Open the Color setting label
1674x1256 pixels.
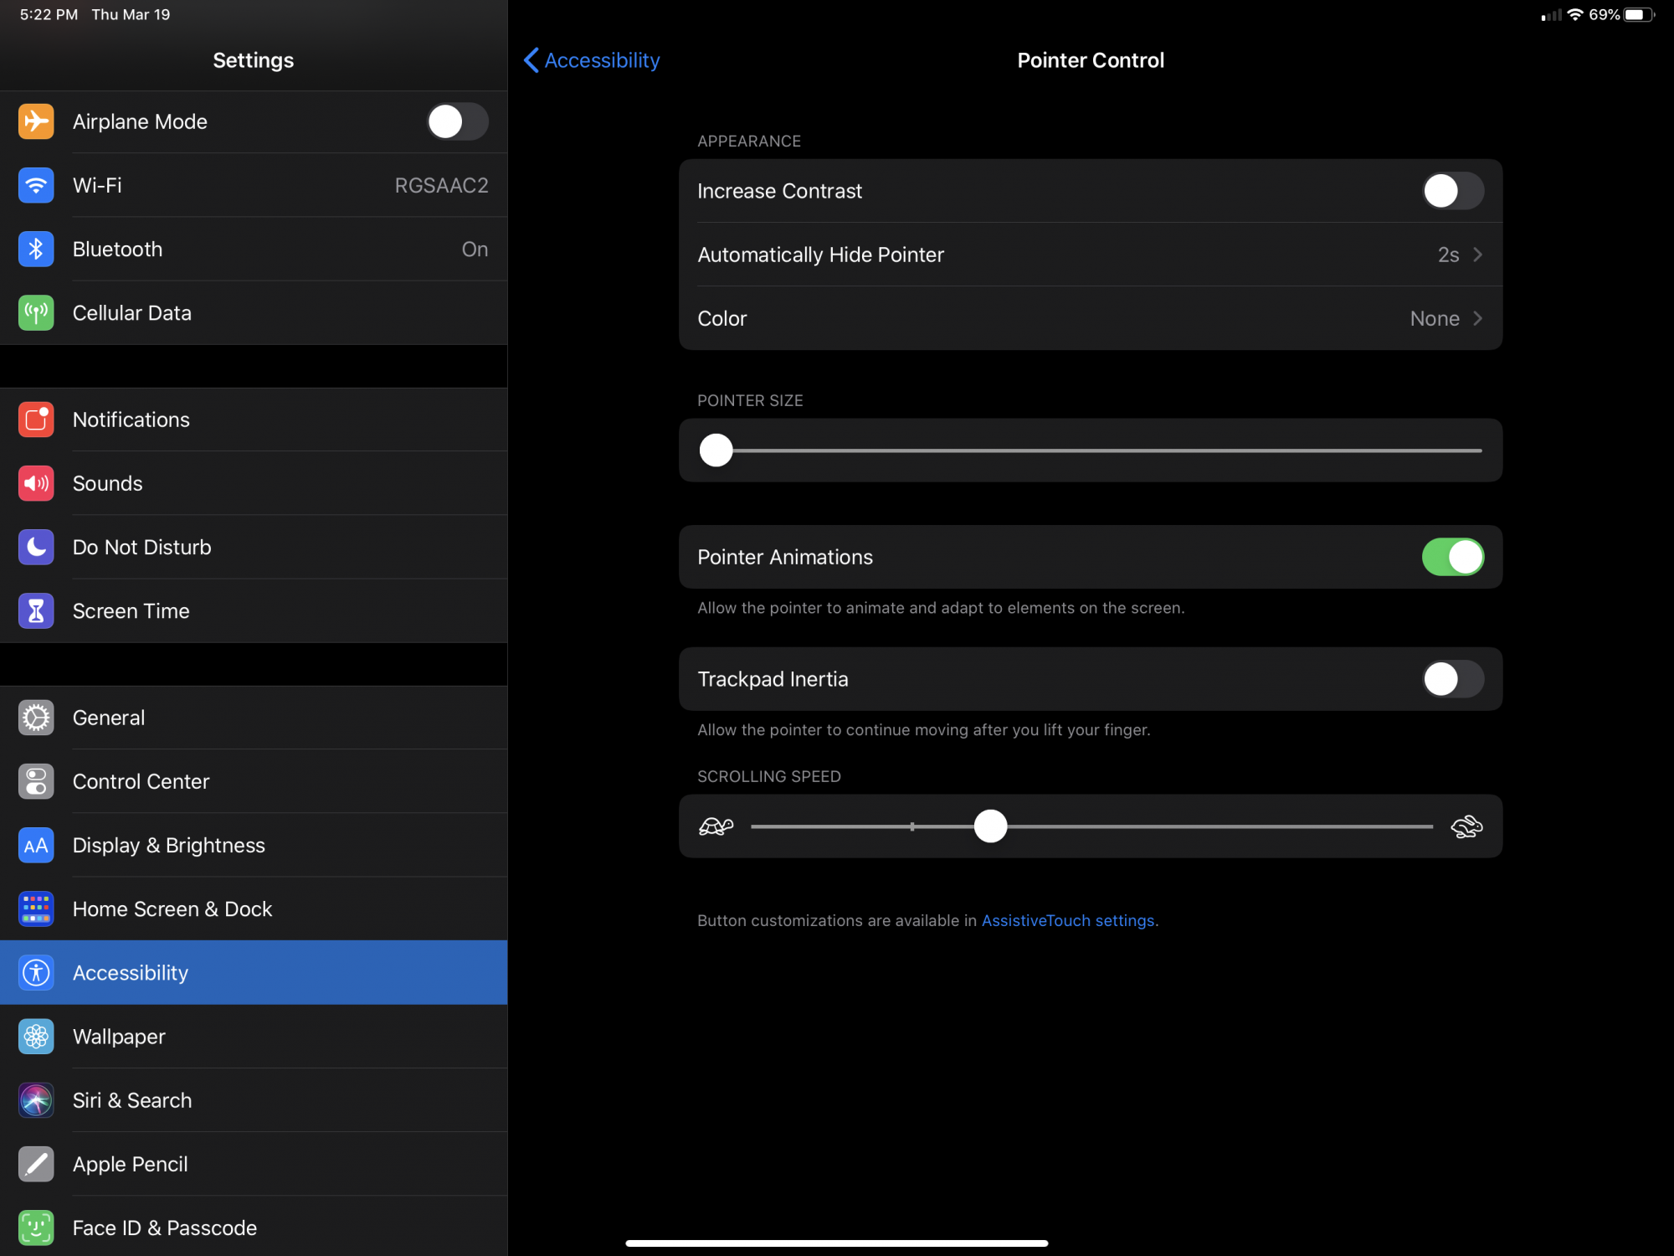(721, 318)
